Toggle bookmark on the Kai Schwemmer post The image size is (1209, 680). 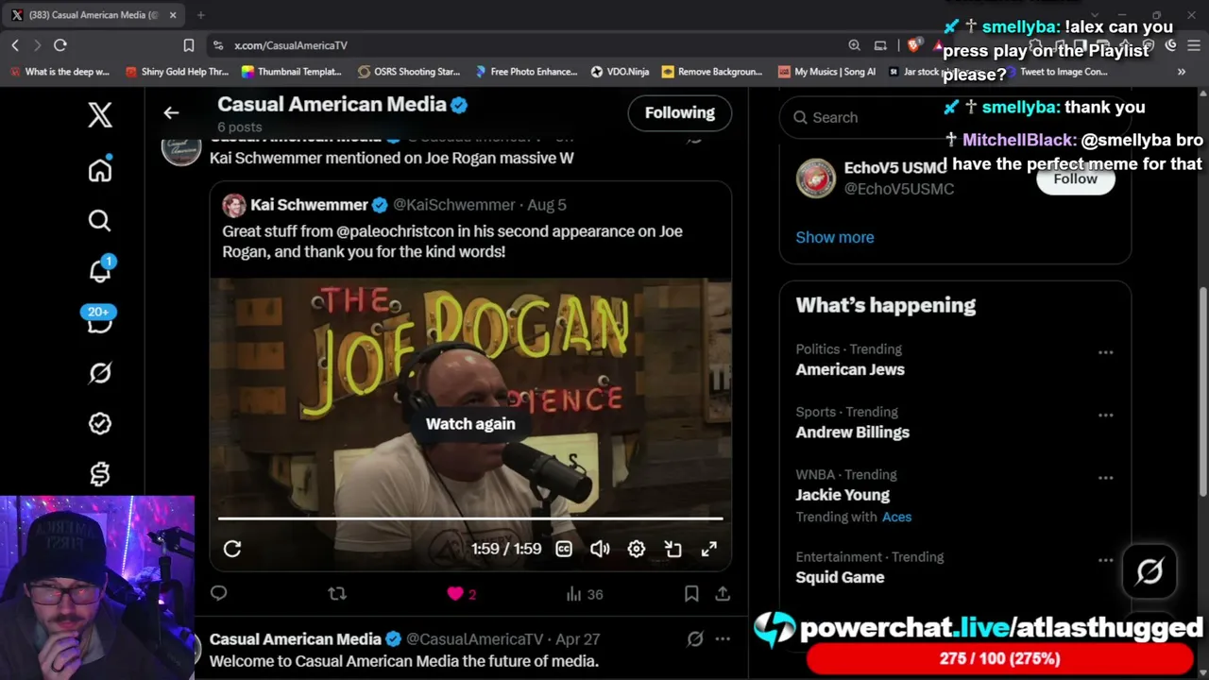coord(691,593)
